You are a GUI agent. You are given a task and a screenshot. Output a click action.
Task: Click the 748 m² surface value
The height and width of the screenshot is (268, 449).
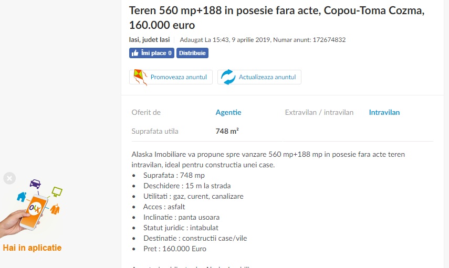[227, 131]
